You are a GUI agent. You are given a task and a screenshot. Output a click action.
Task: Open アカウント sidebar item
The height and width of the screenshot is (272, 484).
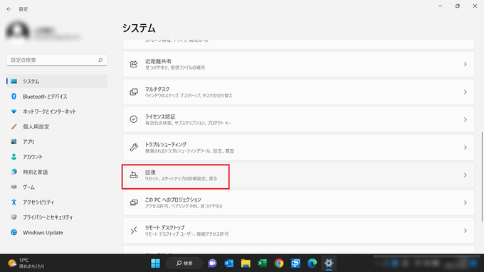click(x=57, y=157)
